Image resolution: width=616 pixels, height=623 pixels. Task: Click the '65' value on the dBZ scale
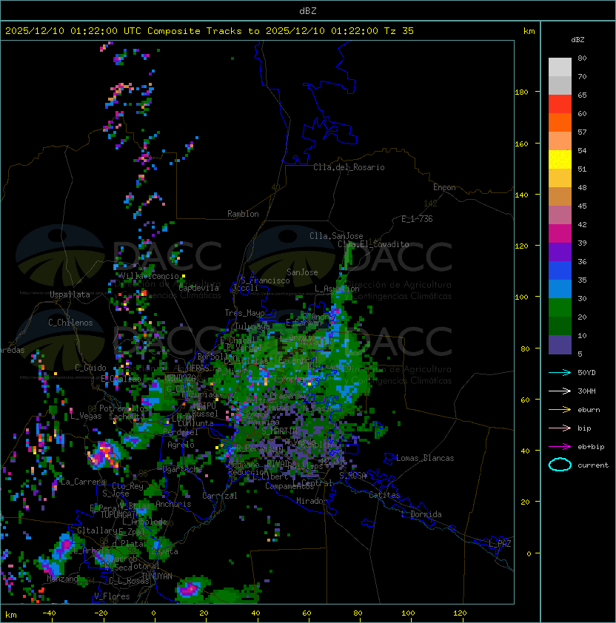pyautogui.click(x=582, y=95)
